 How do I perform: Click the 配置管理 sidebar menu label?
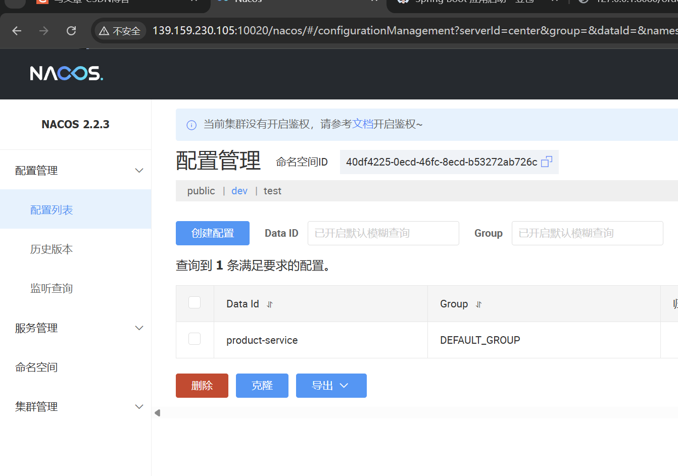tap(36, 171)
